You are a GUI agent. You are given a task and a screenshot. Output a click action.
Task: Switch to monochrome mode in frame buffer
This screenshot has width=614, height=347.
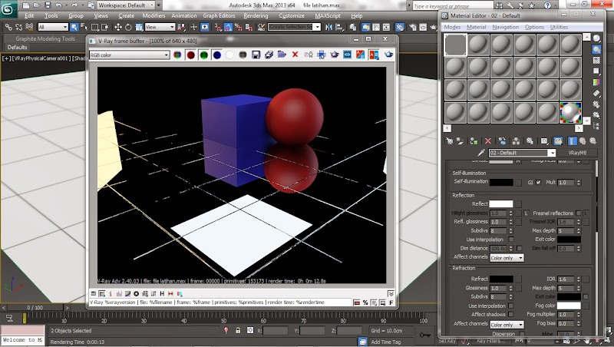coord(243,55)
